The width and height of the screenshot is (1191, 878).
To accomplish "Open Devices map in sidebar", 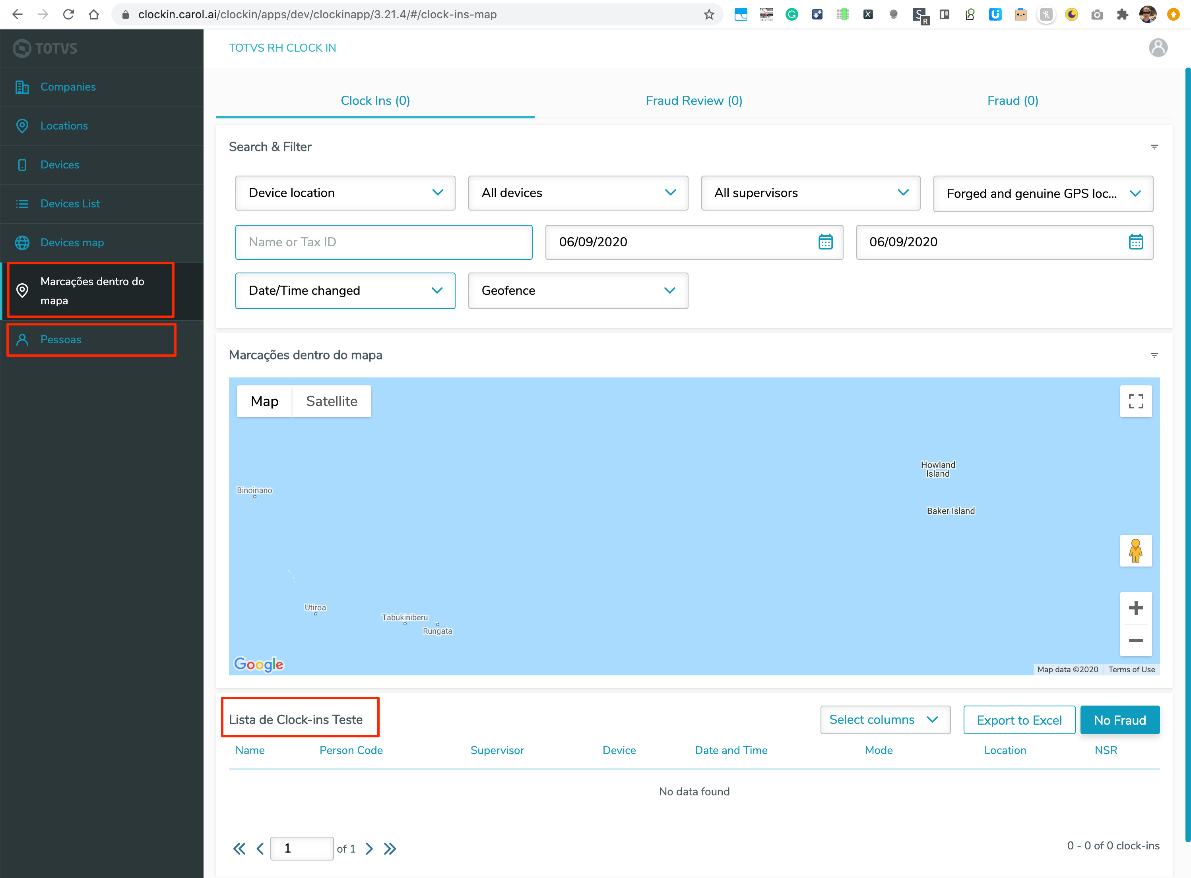I will pos(72,243).
